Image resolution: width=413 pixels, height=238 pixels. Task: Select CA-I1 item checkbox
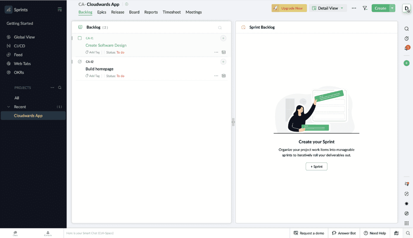click(x=80, y=38)
